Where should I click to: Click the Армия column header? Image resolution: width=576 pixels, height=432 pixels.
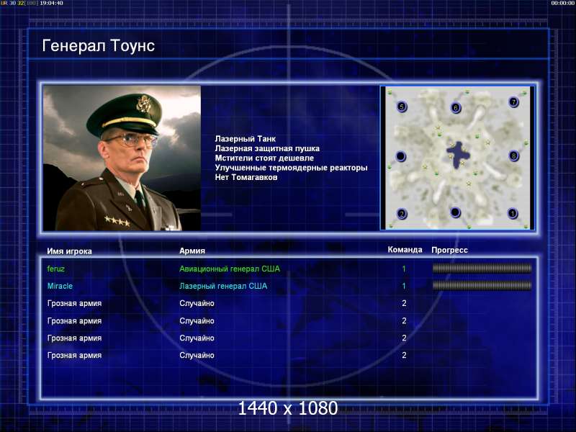click(192, 251)
